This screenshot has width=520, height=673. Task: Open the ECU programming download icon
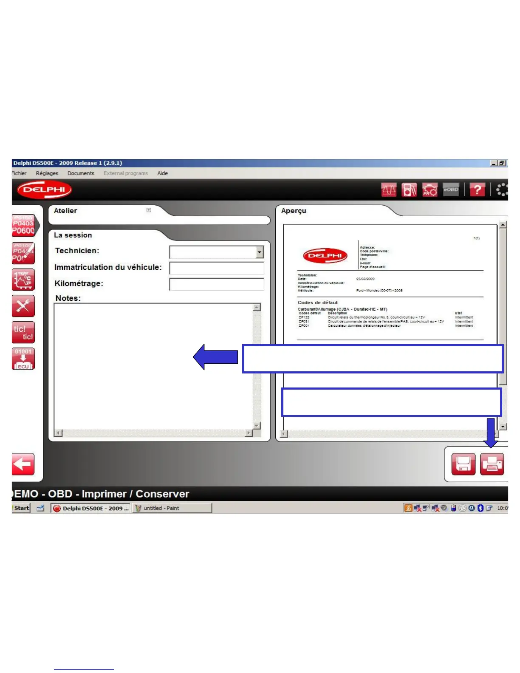[23, 359]
